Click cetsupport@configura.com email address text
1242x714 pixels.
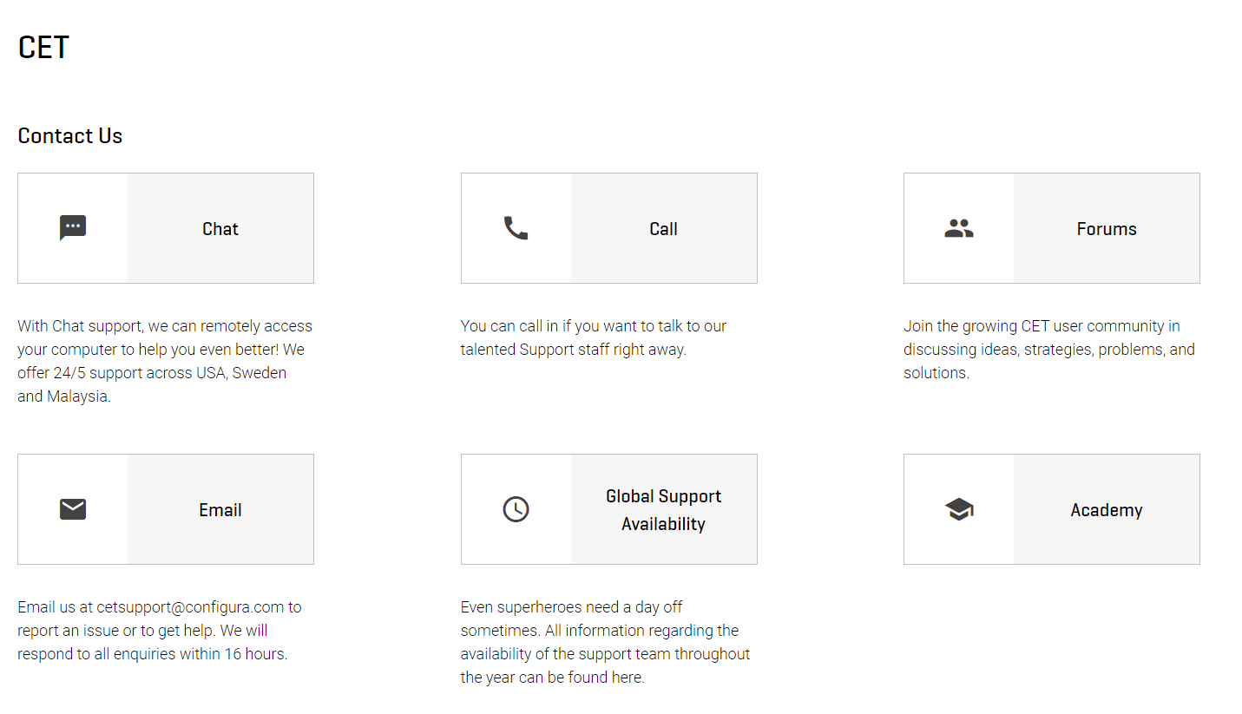tap(190, 607)
